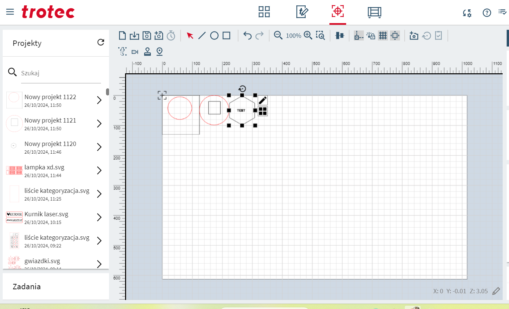Viewport: 509px width, 309px height.
Task: Undo the last action
Action: (x=247, y=35)
